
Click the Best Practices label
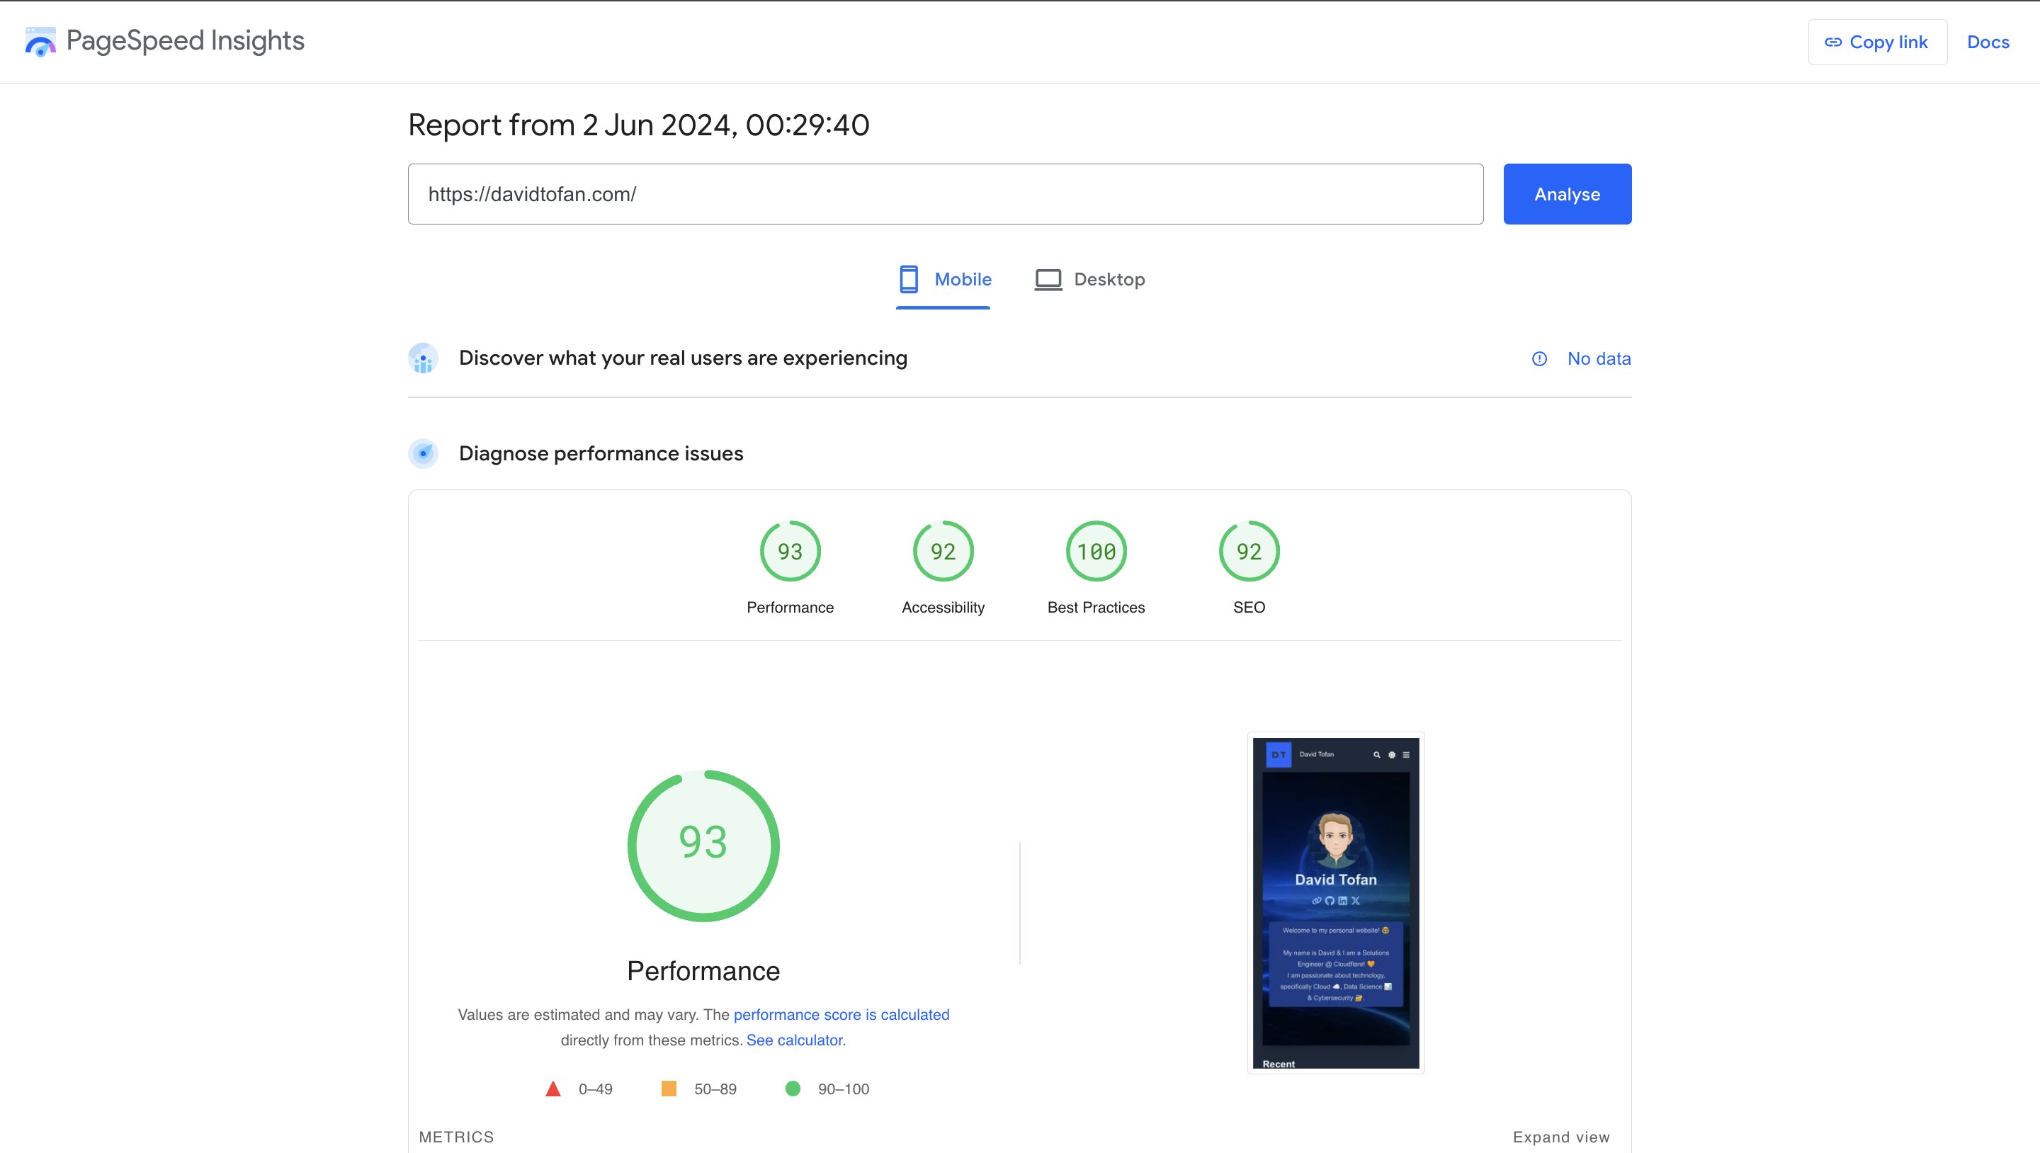[x=1096, y=608]
